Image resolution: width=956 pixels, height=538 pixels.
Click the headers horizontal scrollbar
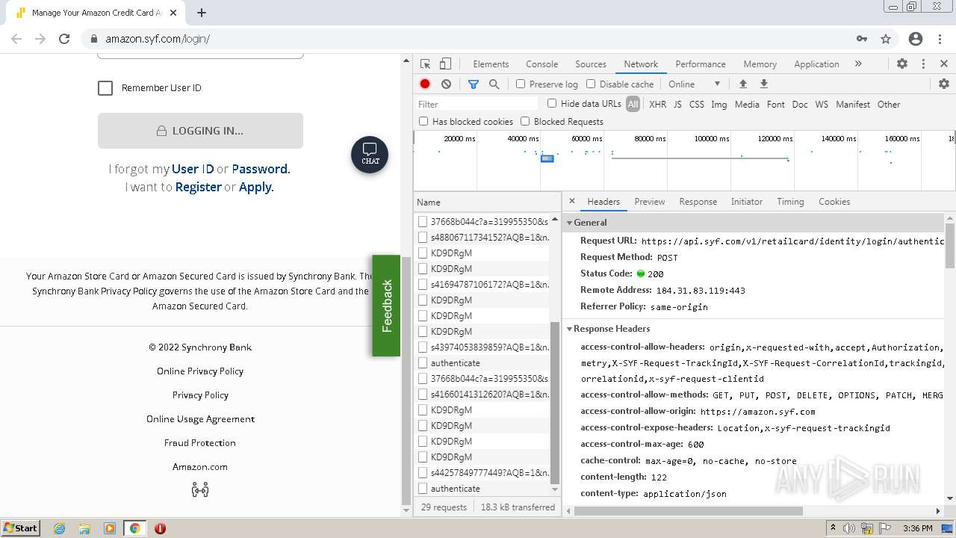pos(687,511)
